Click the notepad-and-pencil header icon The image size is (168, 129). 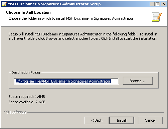tap(157, 17)
